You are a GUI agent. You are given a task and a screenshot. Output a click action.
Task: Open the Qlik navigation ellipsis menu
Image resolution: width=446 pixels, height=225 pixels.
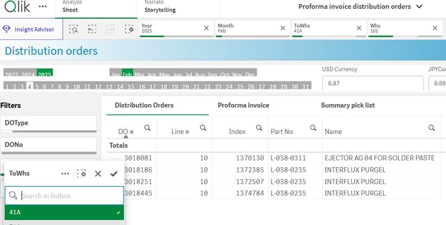pyautogui.click(x=43, y=7)
